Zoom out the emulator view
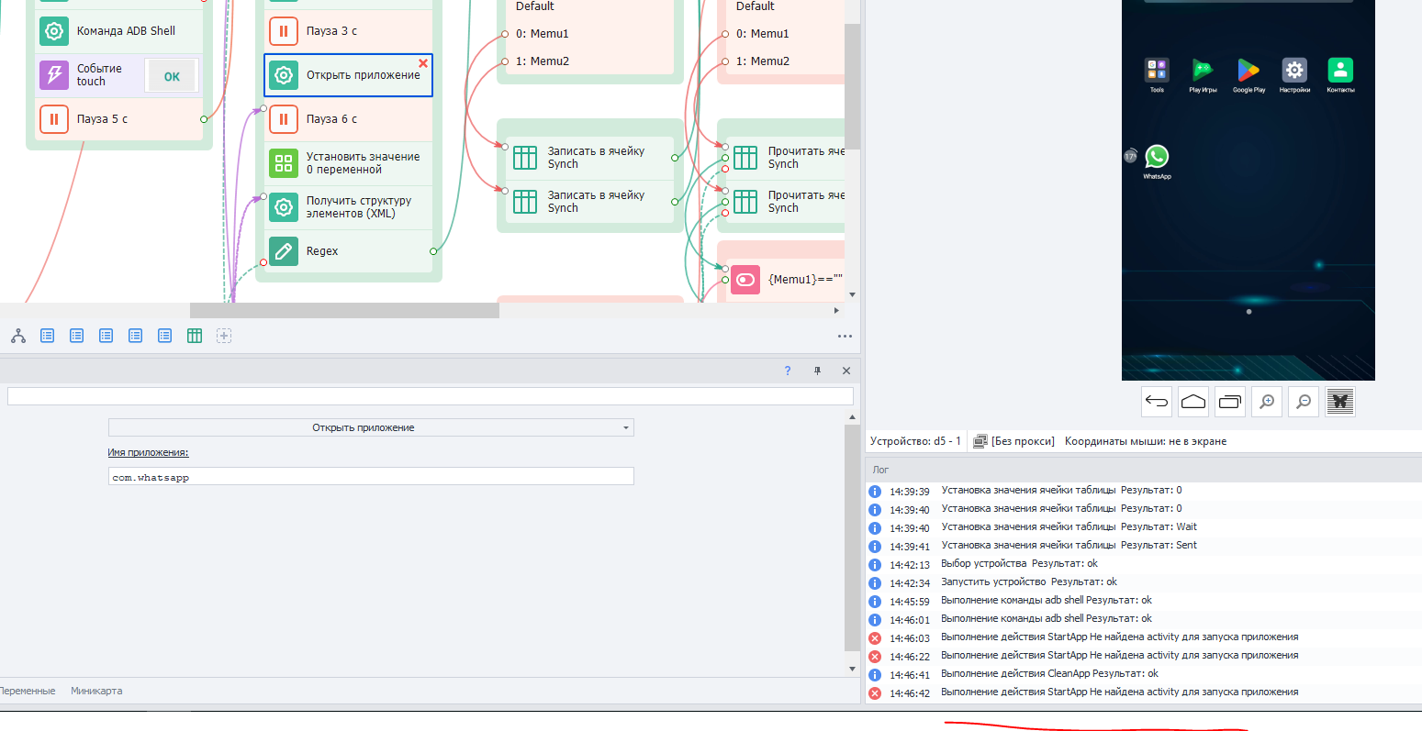The width and height of the screenshot is (1422, 731). coord(1304,401)
